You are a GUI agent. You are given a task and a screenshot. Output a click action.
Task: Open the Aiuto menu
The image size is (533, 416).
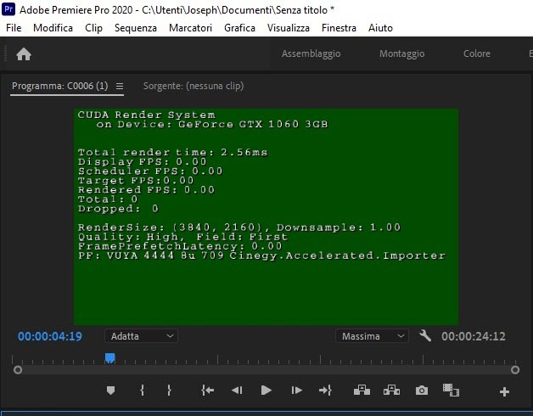coord(381,28)
